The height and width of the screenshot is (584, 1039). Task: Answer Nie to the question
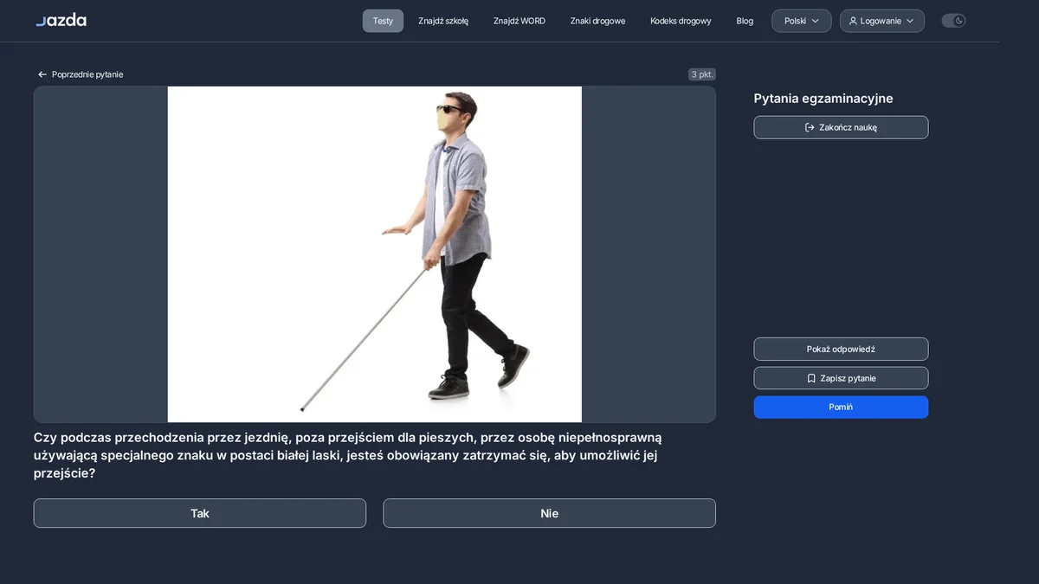[549, 513]
